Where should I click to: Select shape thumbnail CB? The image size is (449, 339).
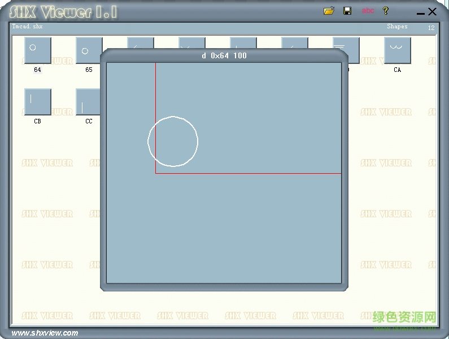[x=38, y=102]
